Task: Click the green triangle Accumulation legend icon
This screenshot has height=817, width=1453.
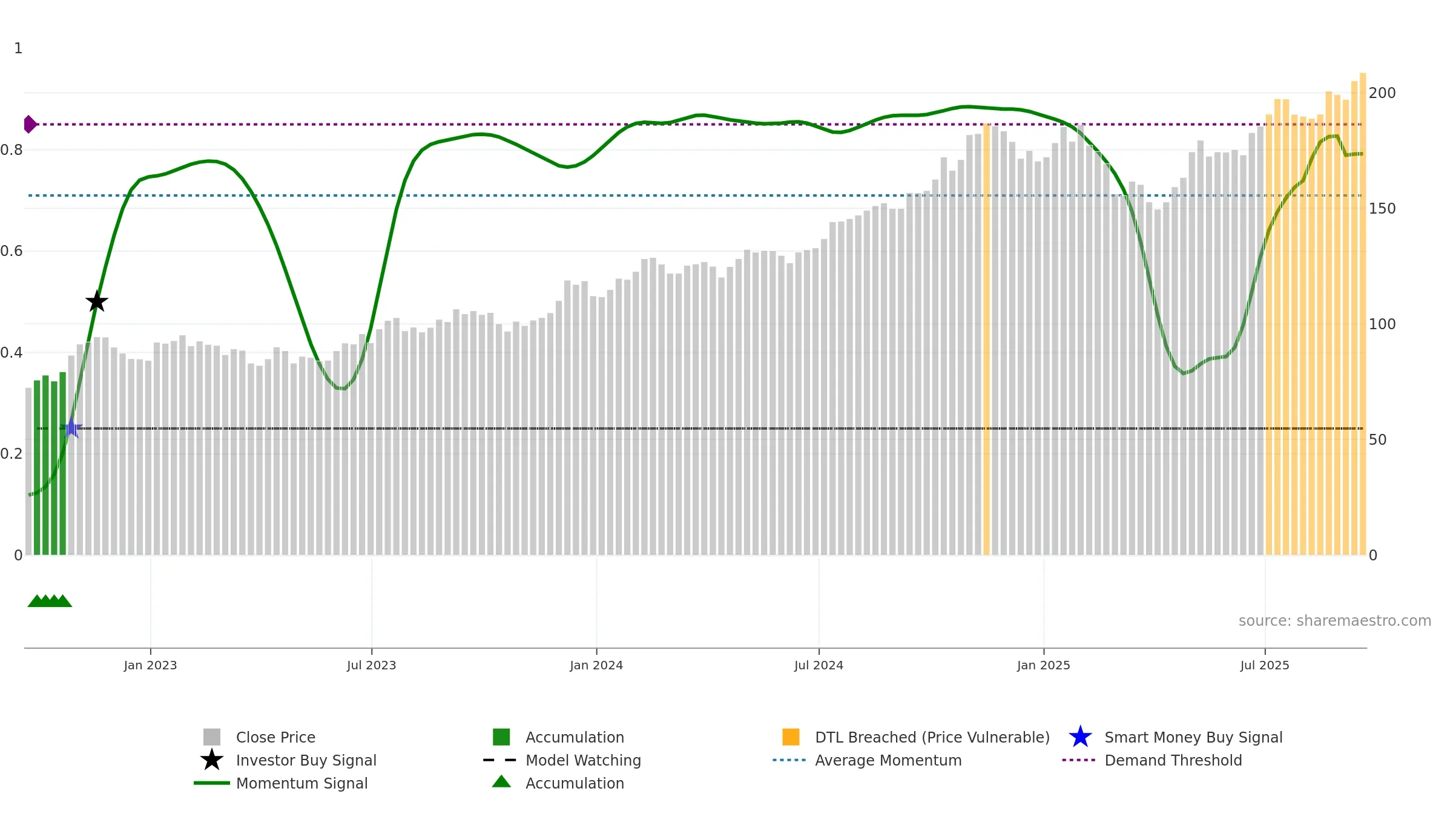Action: (501, 781)
